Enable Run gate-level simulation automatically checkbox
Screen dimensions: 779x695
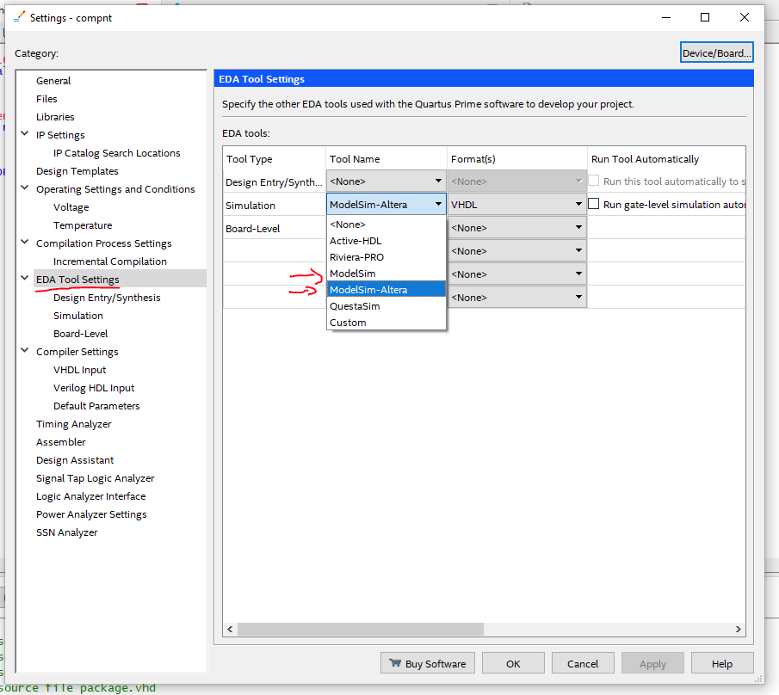coord(594,205)
